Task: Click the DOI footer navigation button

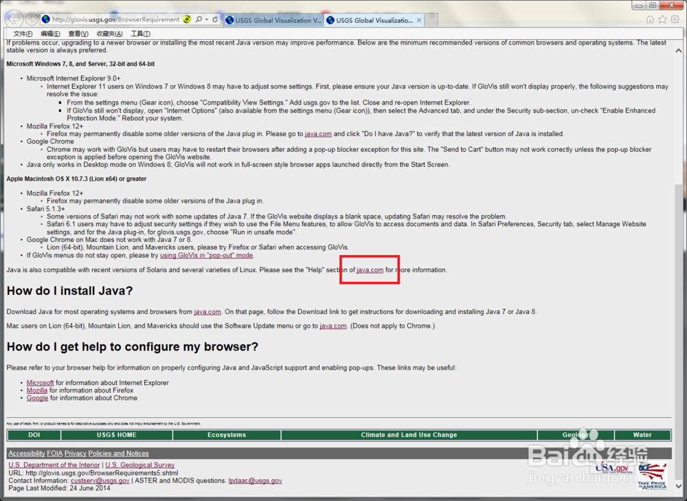Action: (x=34, y=435)
